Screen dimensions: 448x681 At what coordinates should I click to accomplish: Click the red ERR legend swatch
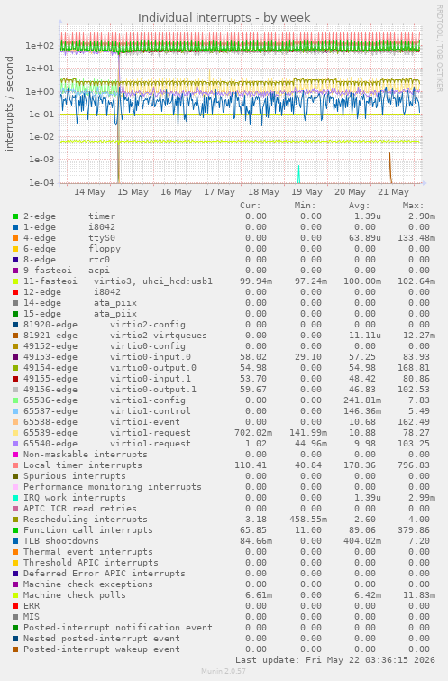[x=15, y=606]
